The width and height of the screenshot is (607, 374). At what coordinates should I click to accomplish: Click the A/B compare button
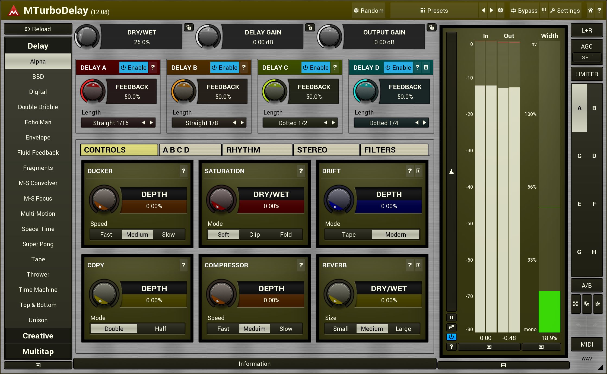tap(587, 286)
